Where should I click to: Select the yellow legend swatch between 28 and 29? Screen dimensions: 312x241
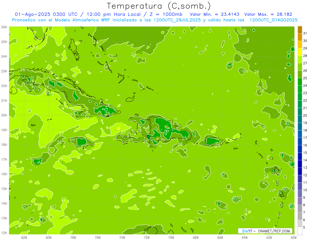[x=300, y=52]
